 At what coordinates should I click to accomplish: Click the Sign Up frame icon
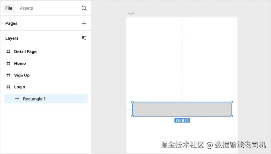point(8,75)
